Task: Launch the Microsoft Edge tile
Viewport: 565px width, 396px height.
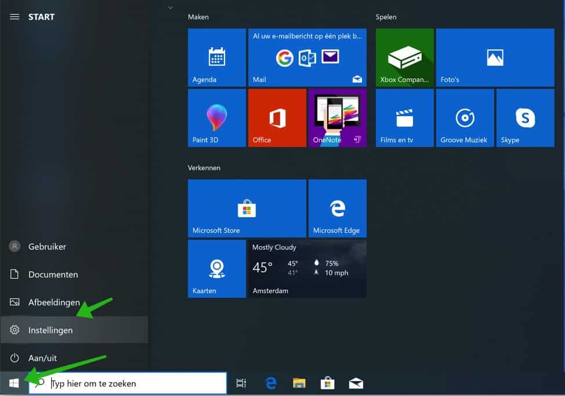Action: [x=337, y=208]
